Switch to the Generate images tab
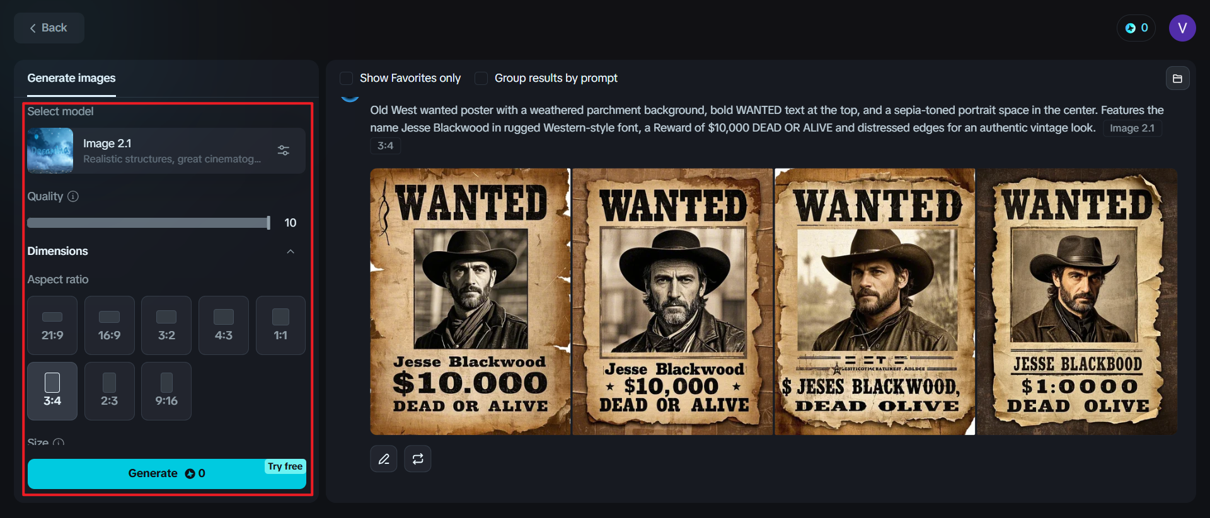Screen dimensions: 1210x518 click(x=71, y=78)
